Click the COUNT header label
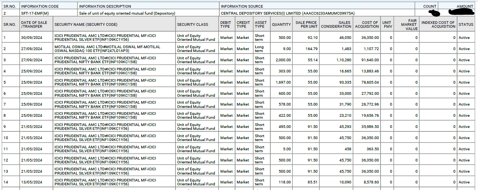478x190 pixels. tap(430, 7)
